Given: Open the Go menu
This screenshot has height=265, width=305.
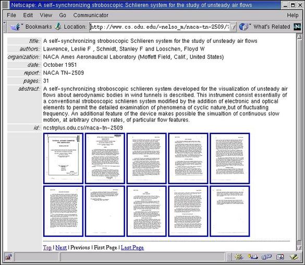Looking at the screenshot, I should (x=63, y=15).
